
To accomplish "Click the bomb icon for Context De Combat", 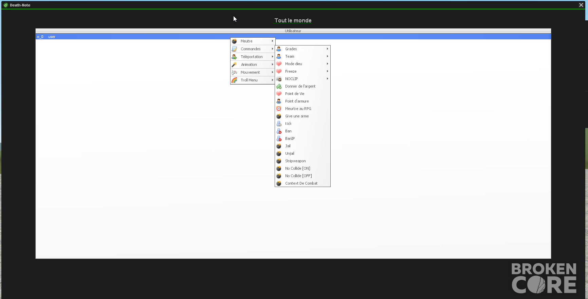I will click(x=279, y=183).
